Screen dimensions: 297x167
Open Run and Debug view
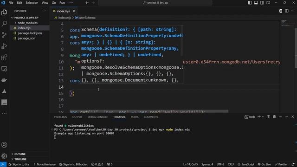tap(4, 46)
